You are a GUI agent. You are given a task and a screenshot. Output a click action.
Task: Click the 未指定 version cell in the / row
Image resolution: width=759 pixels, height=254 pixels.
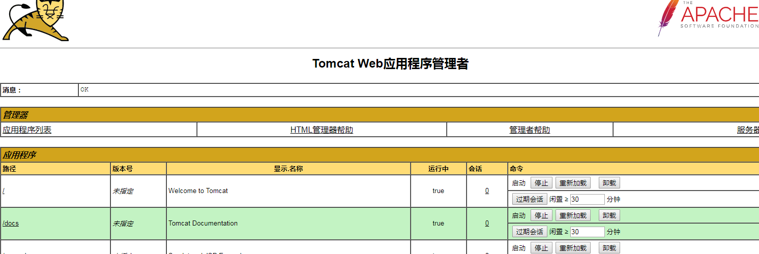123,191
